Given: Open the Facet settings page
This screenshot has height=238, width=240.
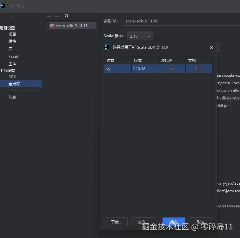Looking at the screenshot, I should click(13, 57).
